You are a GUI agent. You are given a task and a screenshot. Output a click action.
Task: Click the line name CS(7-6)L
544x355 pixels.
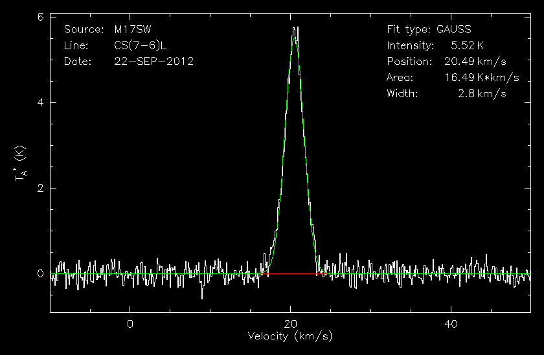[141, 46]
